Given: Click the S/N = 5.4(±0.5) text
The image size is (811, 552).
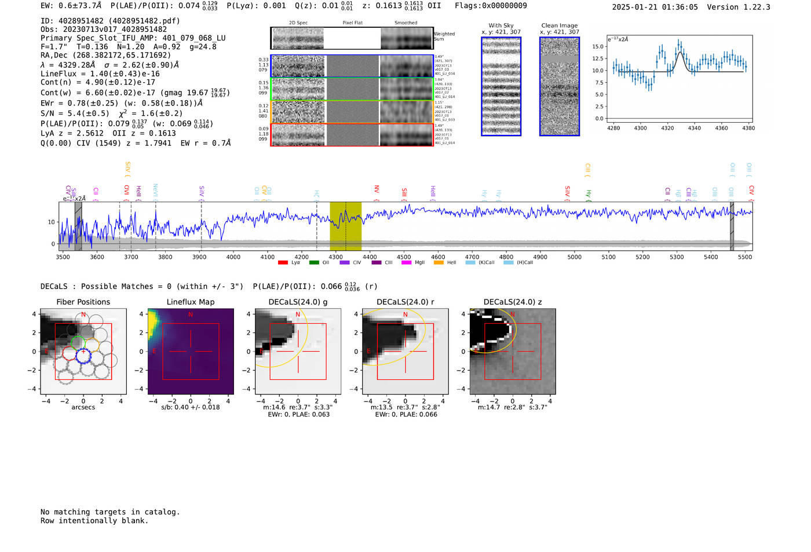Looking at the screenshot, I should 75,114.
